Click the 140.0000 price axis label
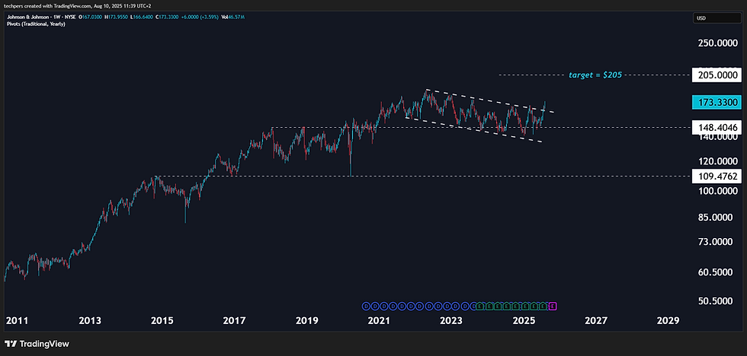The height and width of the screenshot is (356, 747). [x=717, y=137]
